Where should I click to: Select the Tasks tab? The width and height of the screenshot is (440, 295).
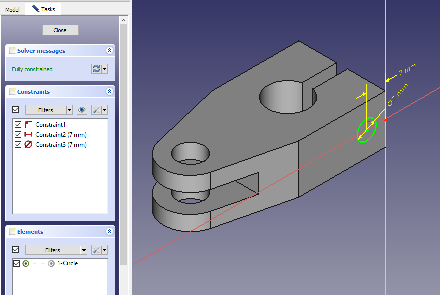(43, 9)
